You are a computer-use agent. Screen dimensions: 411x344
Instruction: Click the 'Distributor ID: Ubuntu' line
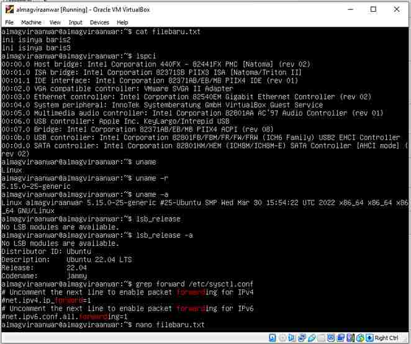(46, 251)
